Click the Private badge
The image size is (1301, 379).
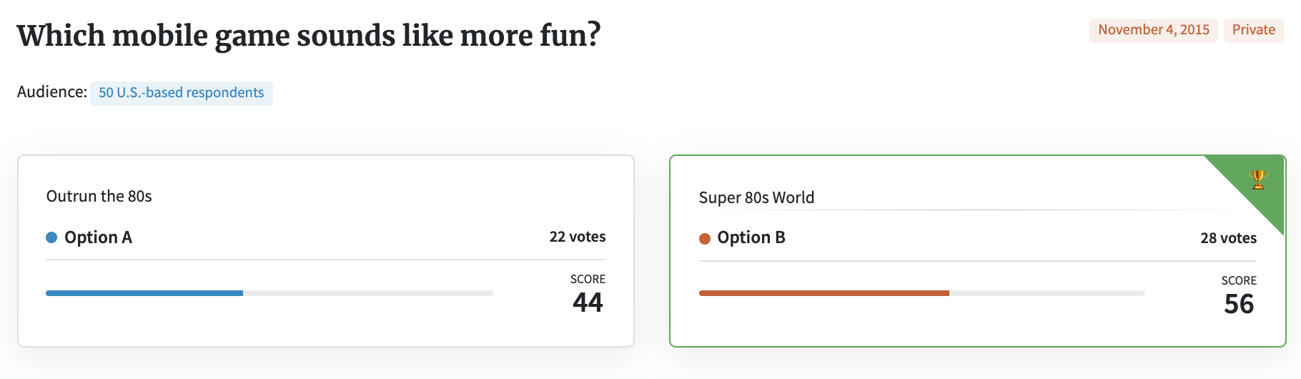click(x=1254, y=30)
